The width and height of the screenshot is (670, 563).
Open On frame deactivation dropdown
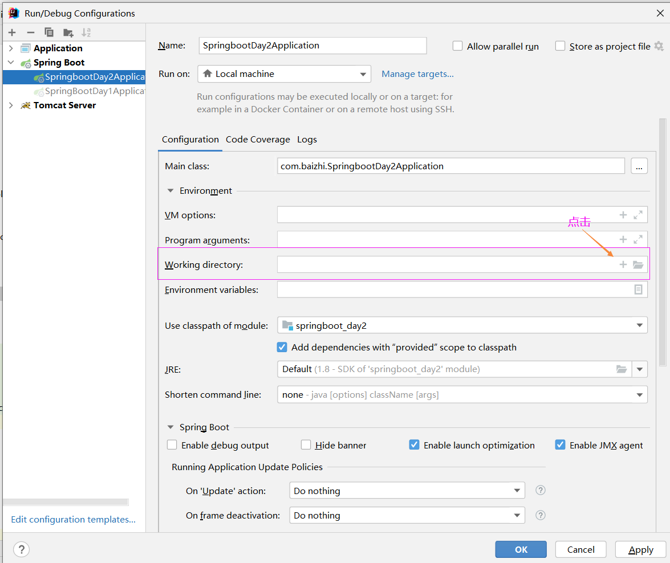[407, 515]
